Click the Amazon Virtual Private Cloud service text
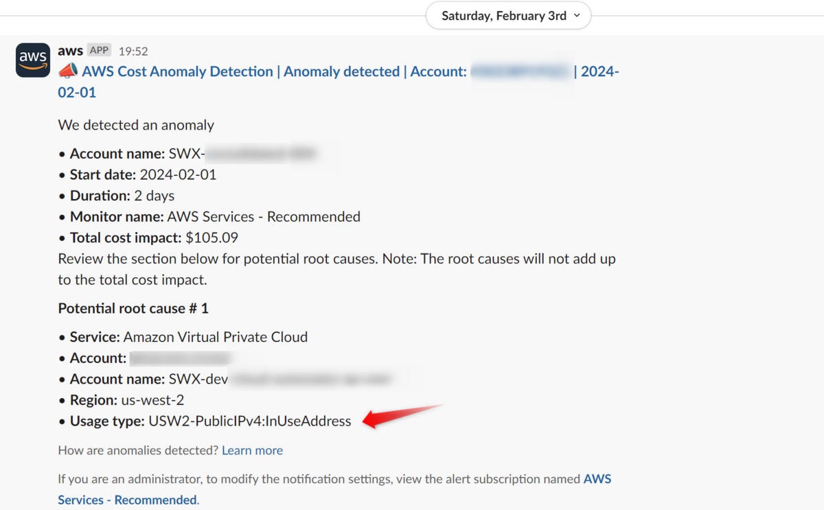Image resolution: width=824 pixels, height=510 pixels. click(216, 337)
